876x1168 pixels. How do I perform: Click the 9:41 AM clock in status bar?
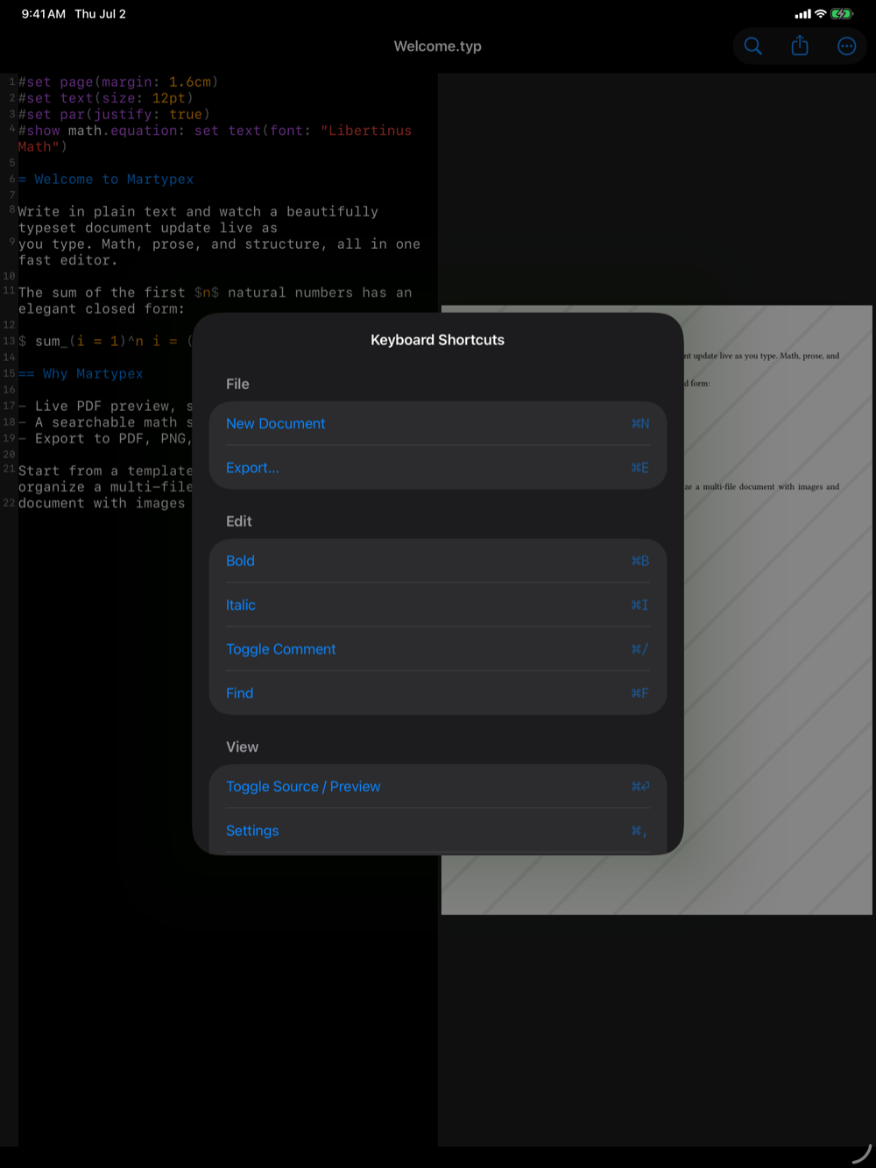click(x=44, y=14)
